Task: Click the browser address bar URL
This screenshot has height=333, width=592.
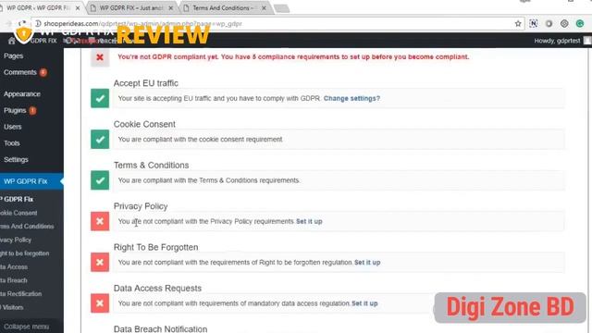Action: pyautogui.click(x=142, y=24)
